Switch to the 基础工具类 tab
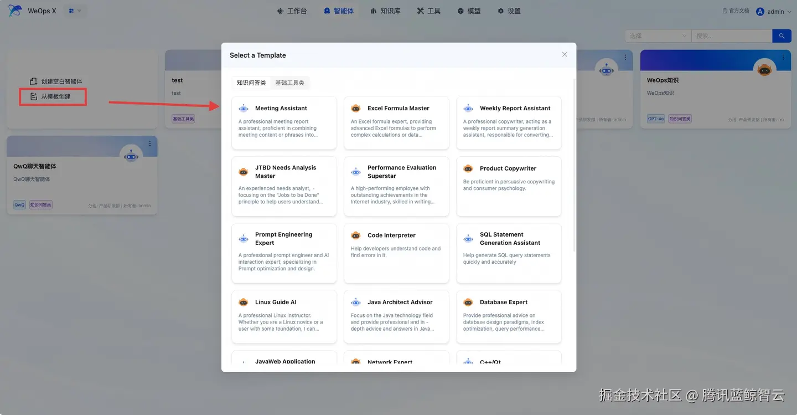This screenshot has width=797, height=415. (290, 82)
